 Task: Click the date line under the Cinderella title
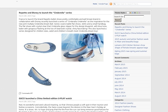tap(27, 16)
